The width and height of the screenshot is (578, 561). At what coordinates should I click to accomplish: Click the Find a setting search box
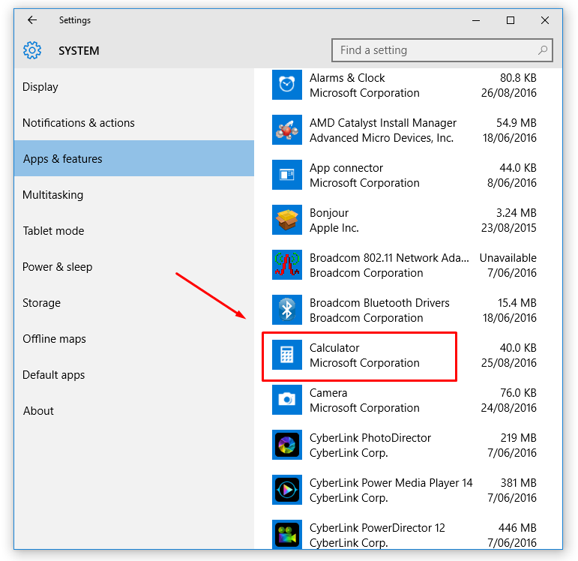point(435,51)
